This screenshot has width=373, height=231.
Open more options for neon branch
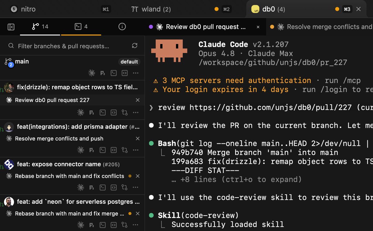click(x=136, y=225)
